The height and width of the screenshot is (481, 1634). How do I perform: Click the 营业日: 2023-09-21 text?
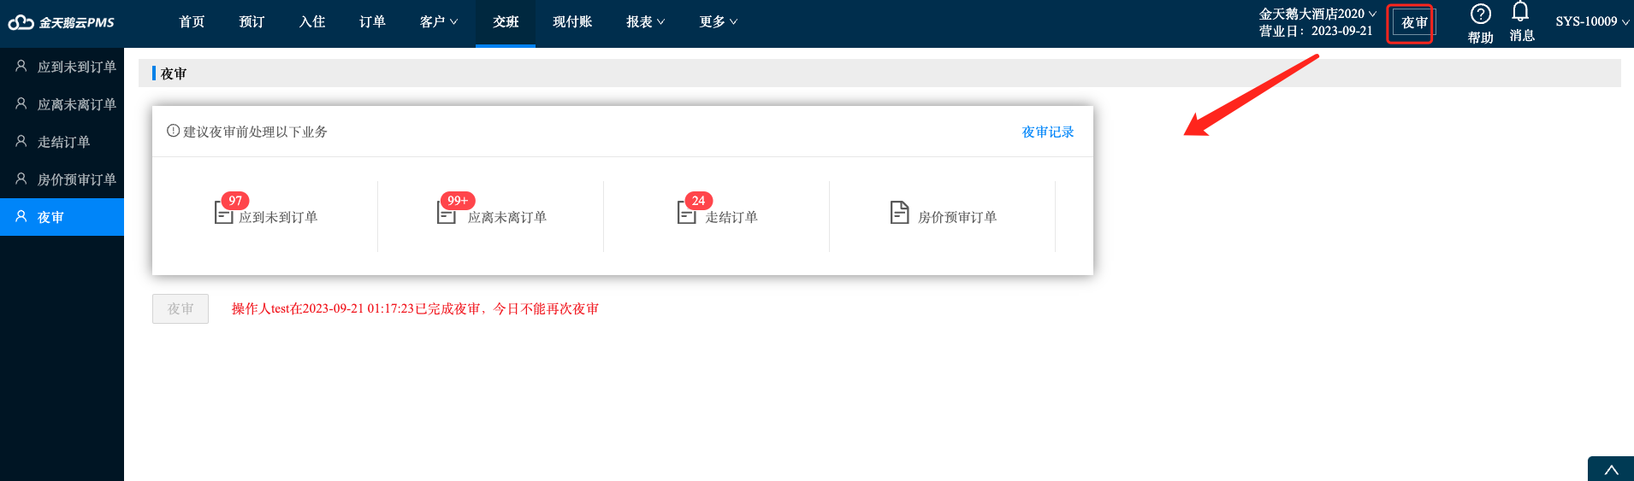[1316, 32]
